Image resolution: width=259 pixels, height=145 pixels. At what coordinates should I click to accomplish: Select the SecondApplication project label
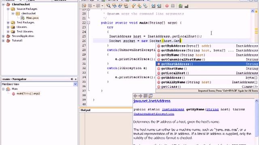pos(23,36)
